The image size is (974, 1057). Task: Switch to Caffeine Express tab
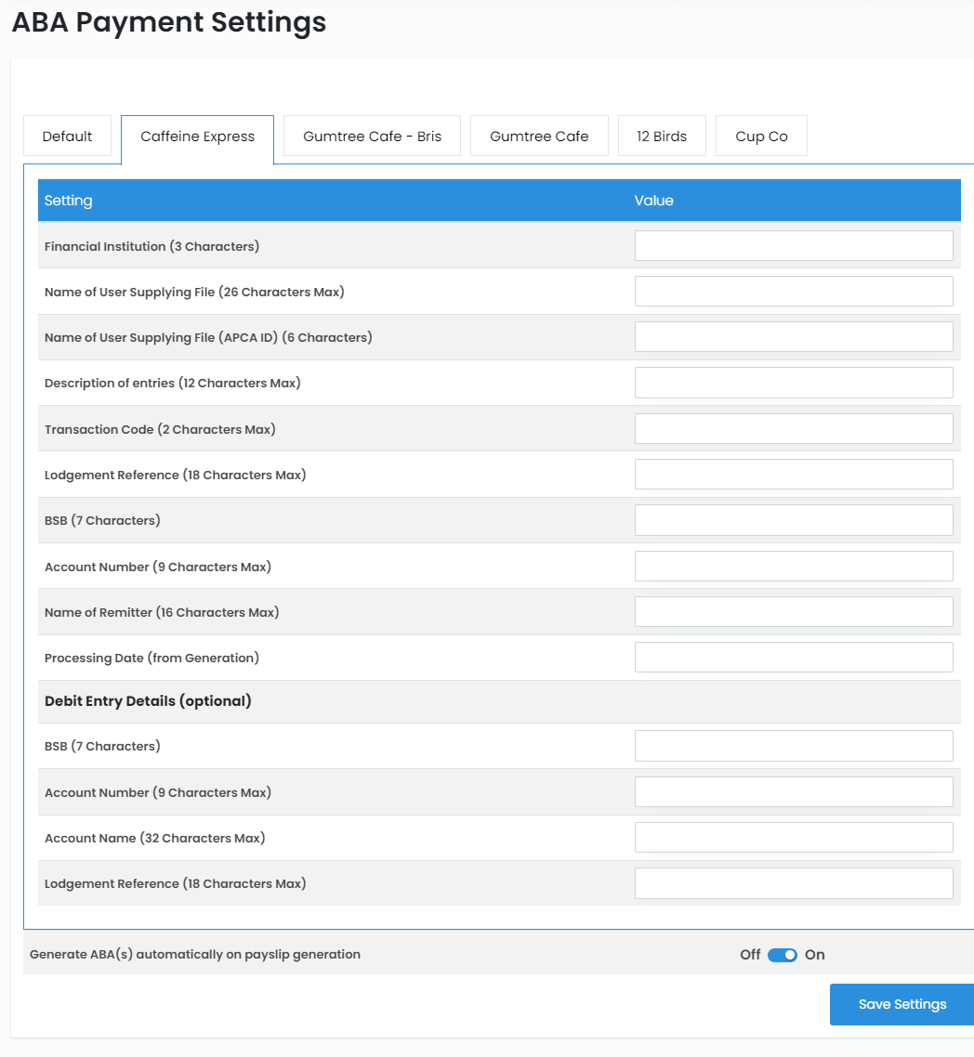click(x=197, y=137)
